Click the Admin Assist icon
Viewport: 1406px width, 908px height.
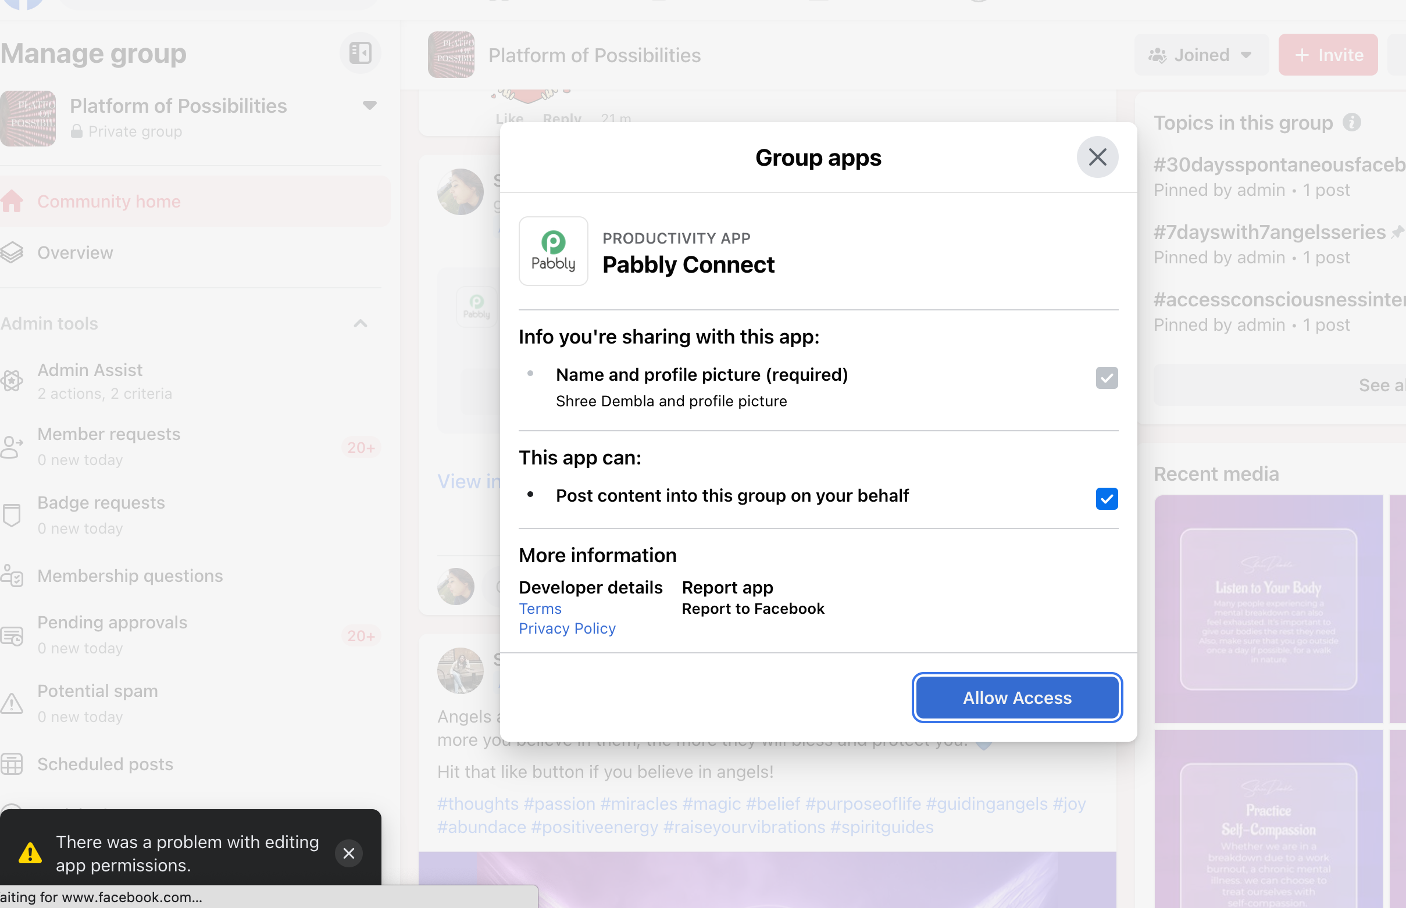tap(11, 381)
